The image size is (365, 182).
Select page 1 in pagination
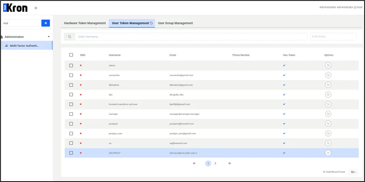point(208,164)
